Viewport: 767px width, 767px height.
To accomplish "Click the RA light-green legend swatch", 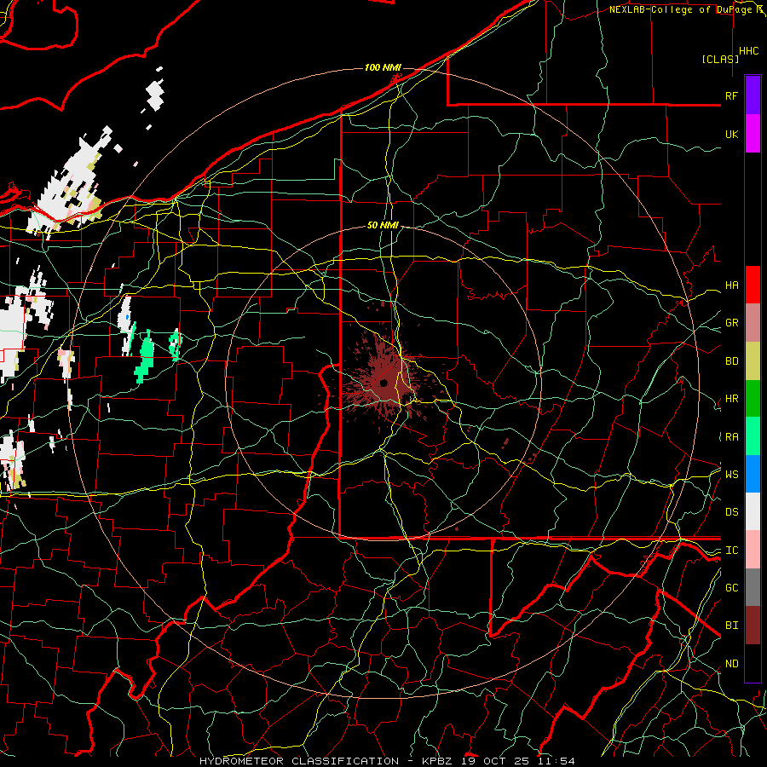I will (x=753, y=436).
